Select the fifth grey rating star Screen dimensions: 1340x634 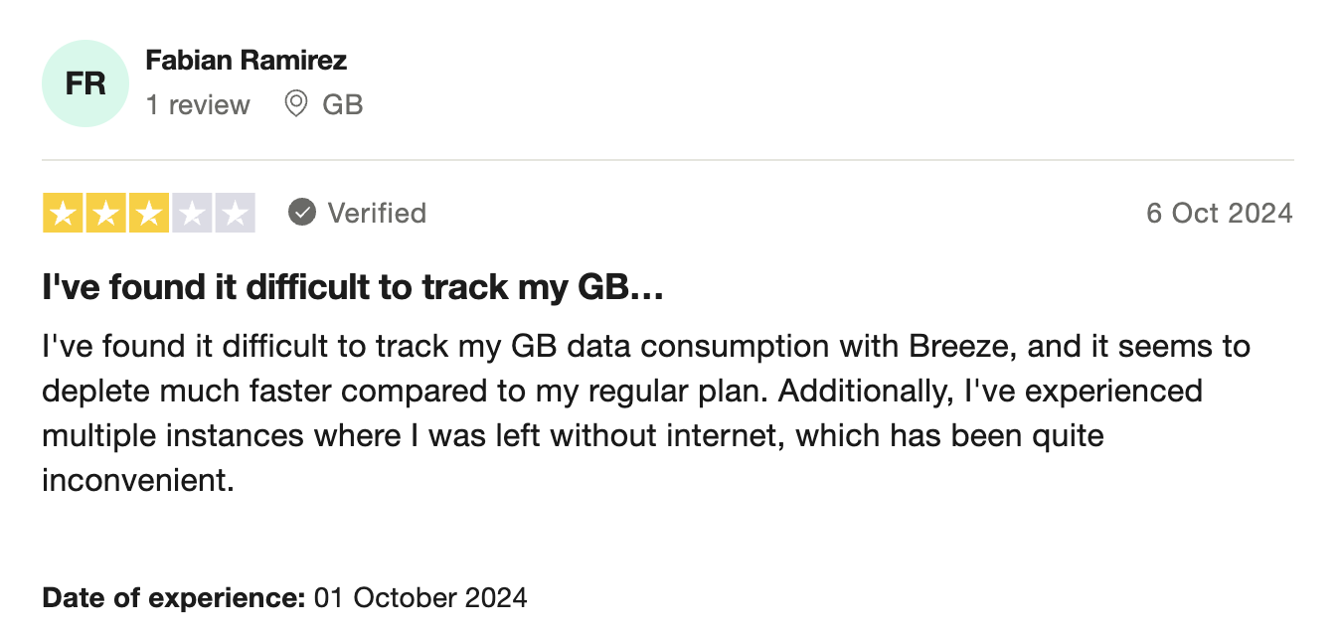235,214
